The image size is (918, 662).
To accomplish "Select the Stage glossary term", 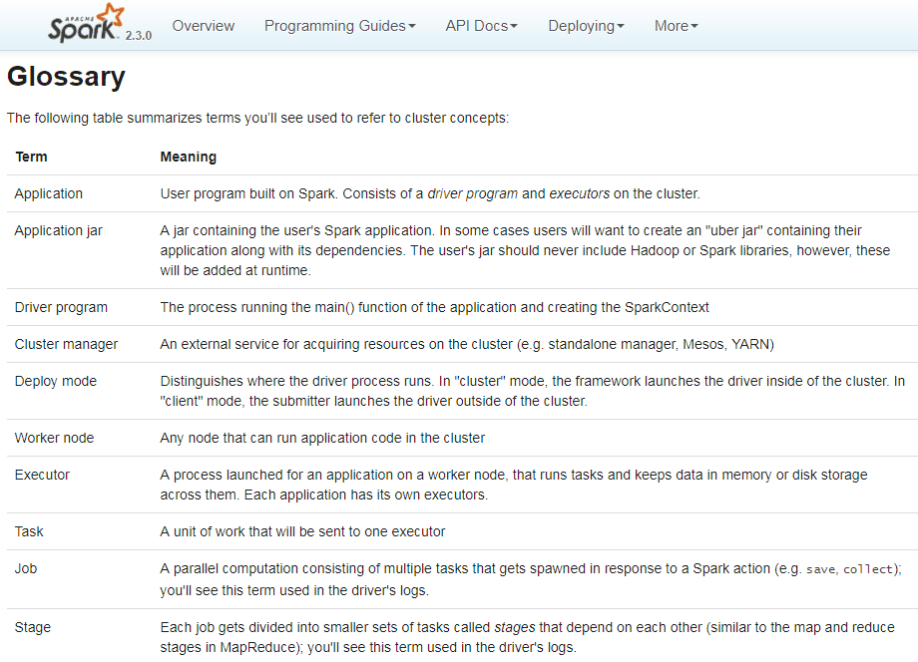I will (x=32, y=627).
